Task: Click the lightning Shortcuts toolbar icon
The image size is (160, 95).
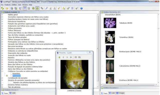Action: (64, 8)
